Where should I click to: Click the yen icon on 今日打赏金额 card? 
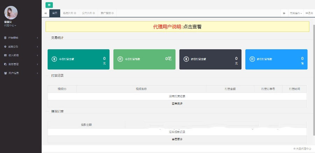click(54, 59)
